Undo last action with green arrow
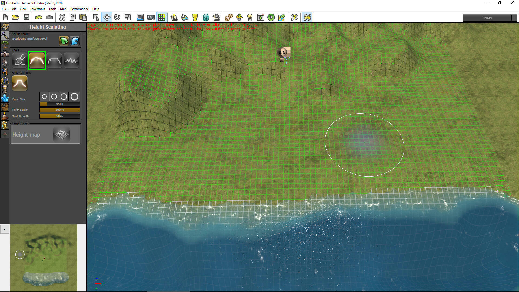Screen dimensions: 519x292 point(39,18)
